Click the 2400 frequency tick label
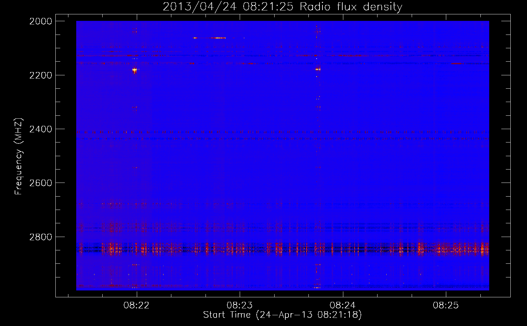 click(41, 129)
